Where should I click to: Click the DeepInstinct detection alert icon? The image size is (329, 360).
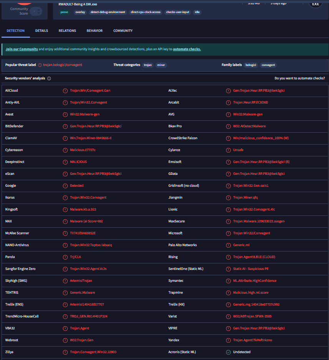pos(65,162)
